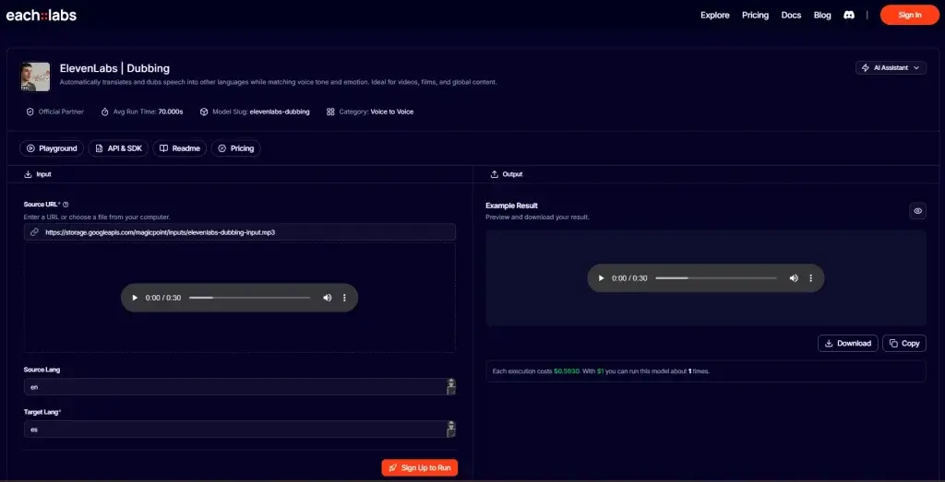Click the ElevenLabs model thumbnail
Viewport: 945px width, 482px height.
(x=35, y=77)
